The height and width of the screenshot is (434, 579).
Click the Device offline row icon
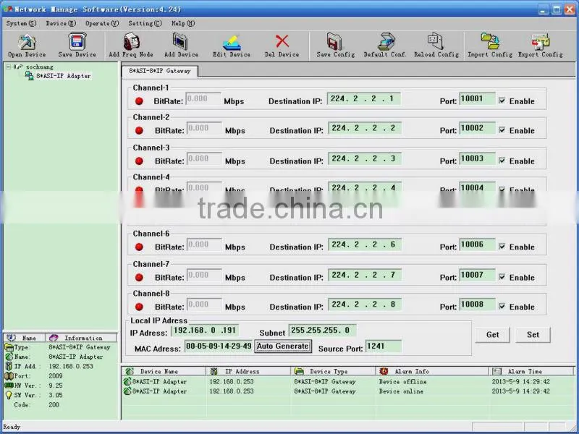[127, 382]
